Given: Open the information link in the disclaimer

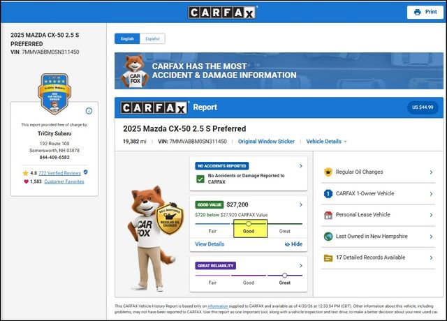Looking at the screenshot, I should point(217,306).
